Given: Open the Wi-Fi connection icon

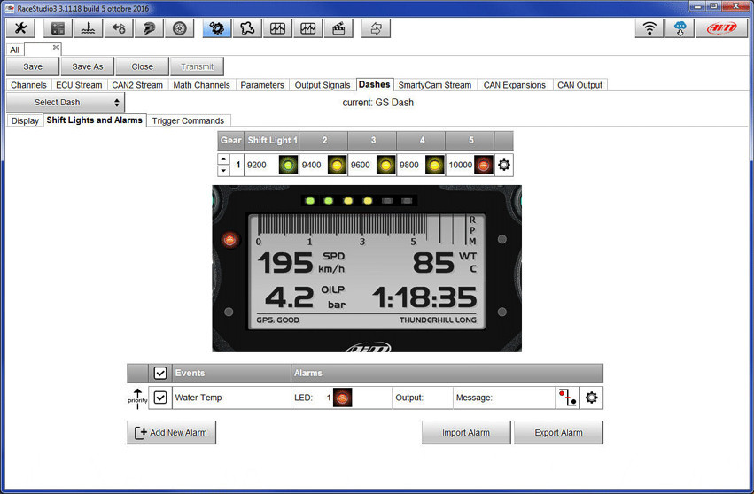Looking at the screenshot, I should (649, 28).
